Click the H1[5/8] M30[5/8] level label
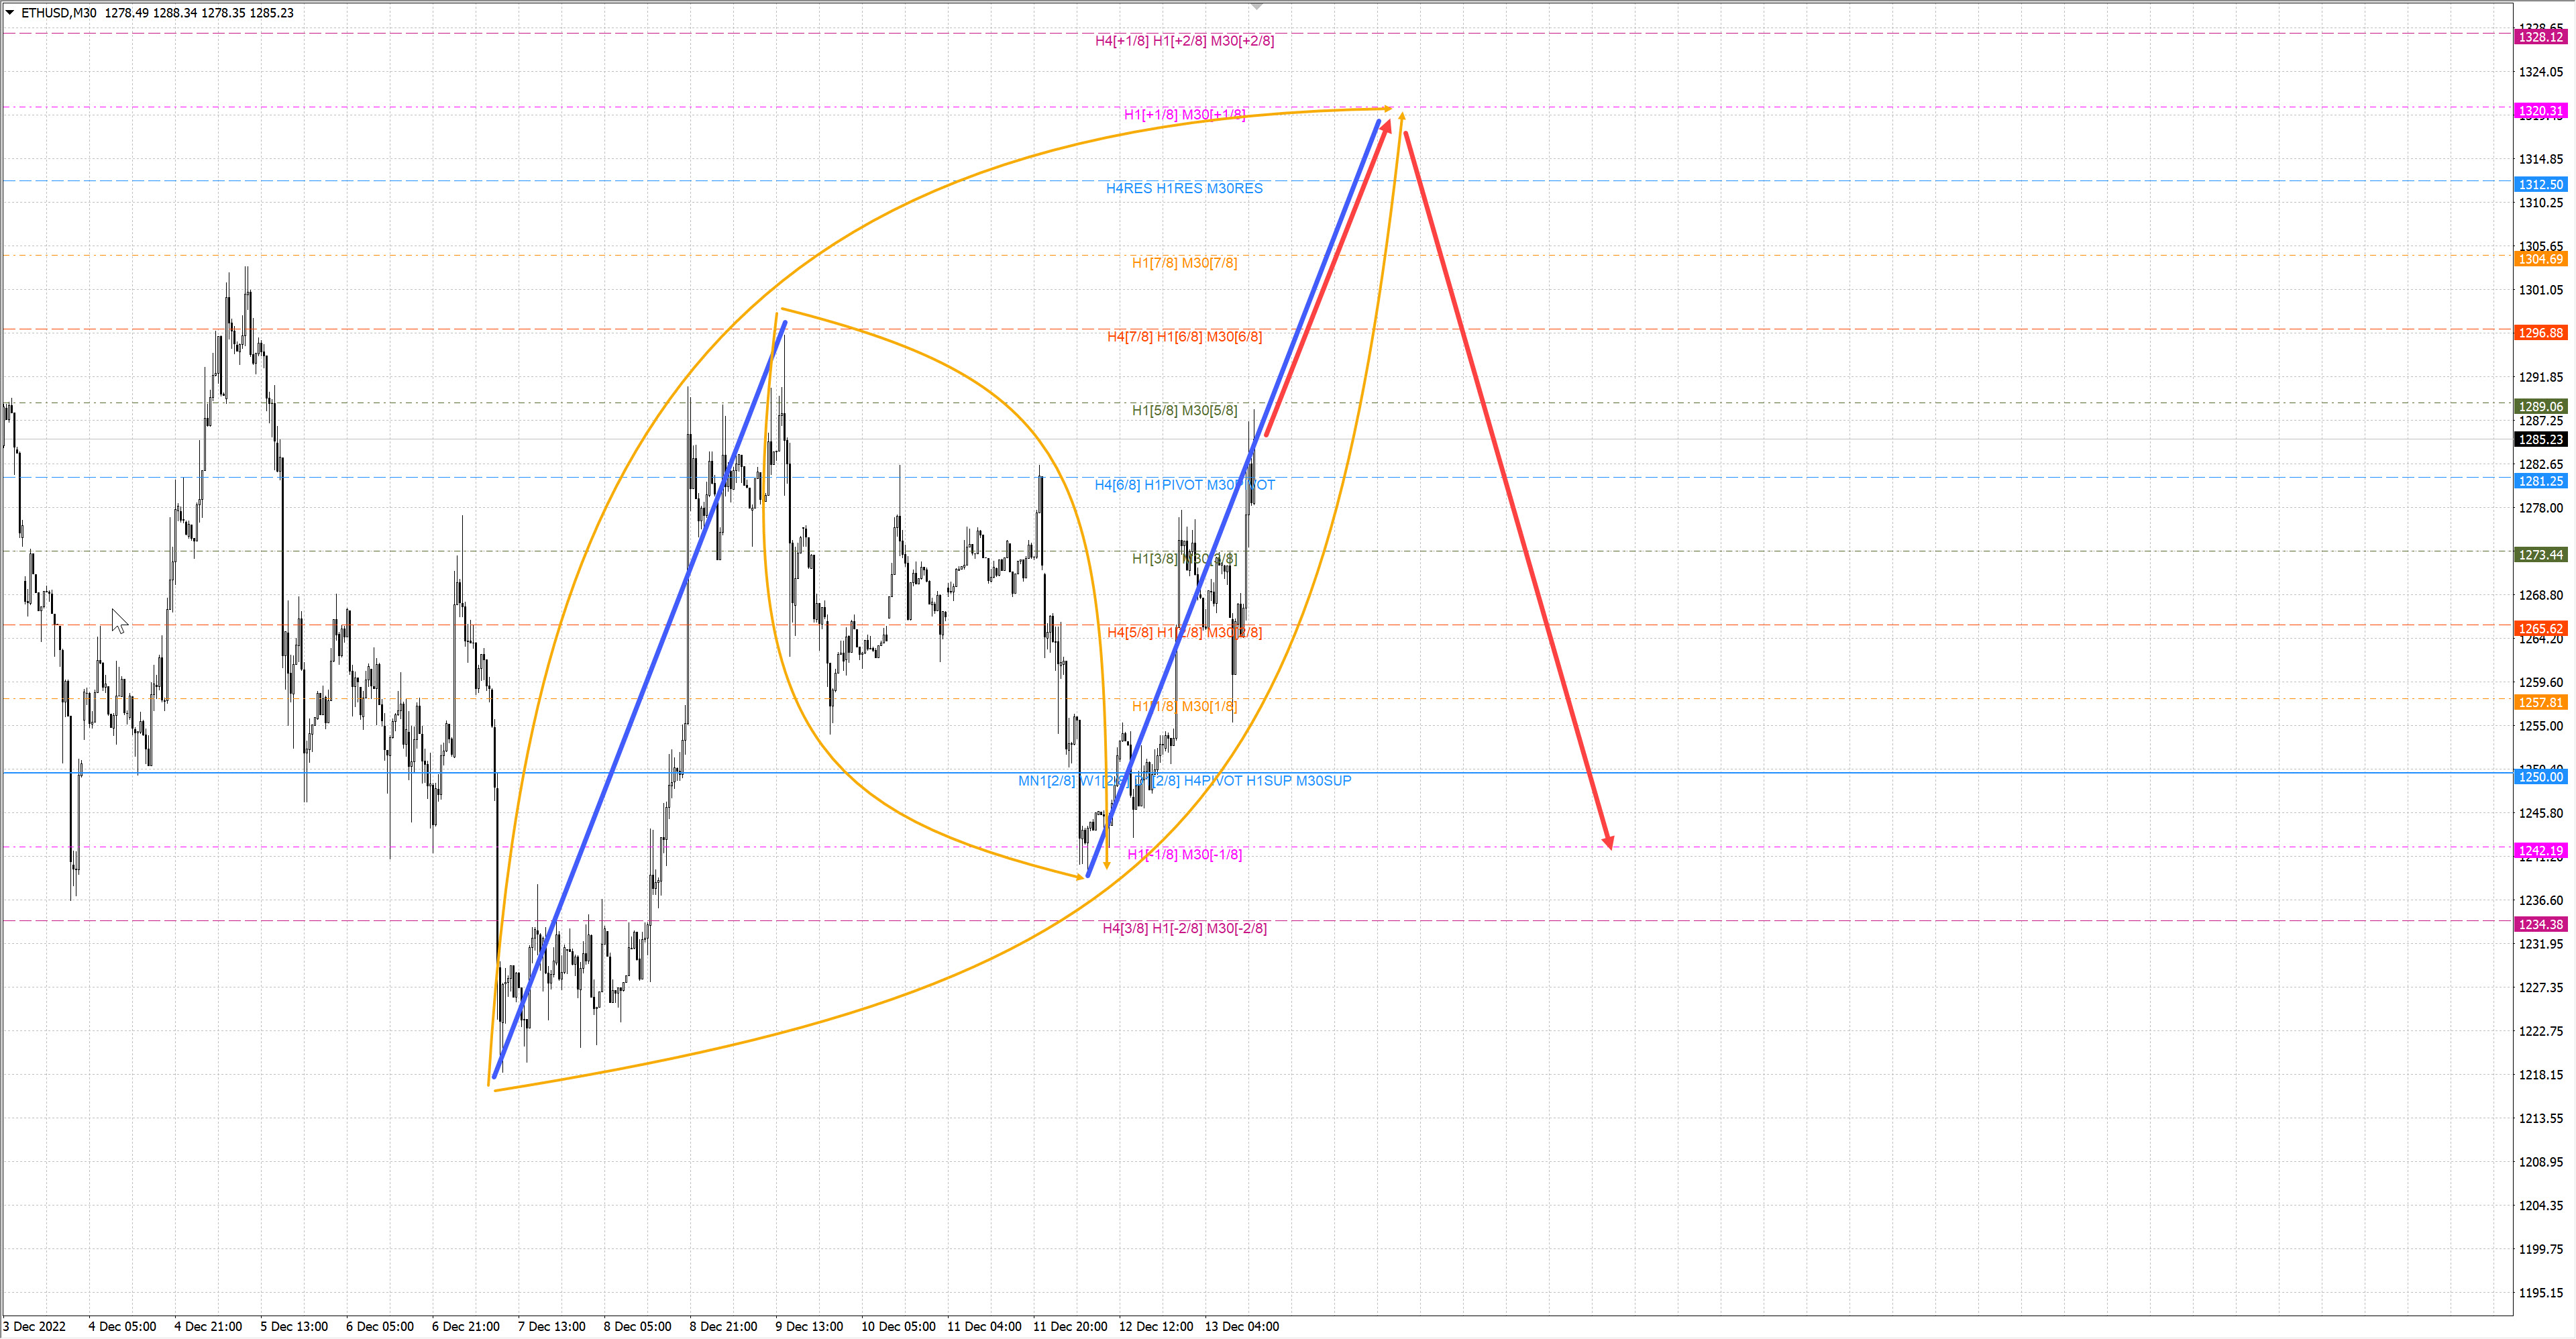The width and height of the screenshot is (2576, 1339). click(x=1184, y=410)
